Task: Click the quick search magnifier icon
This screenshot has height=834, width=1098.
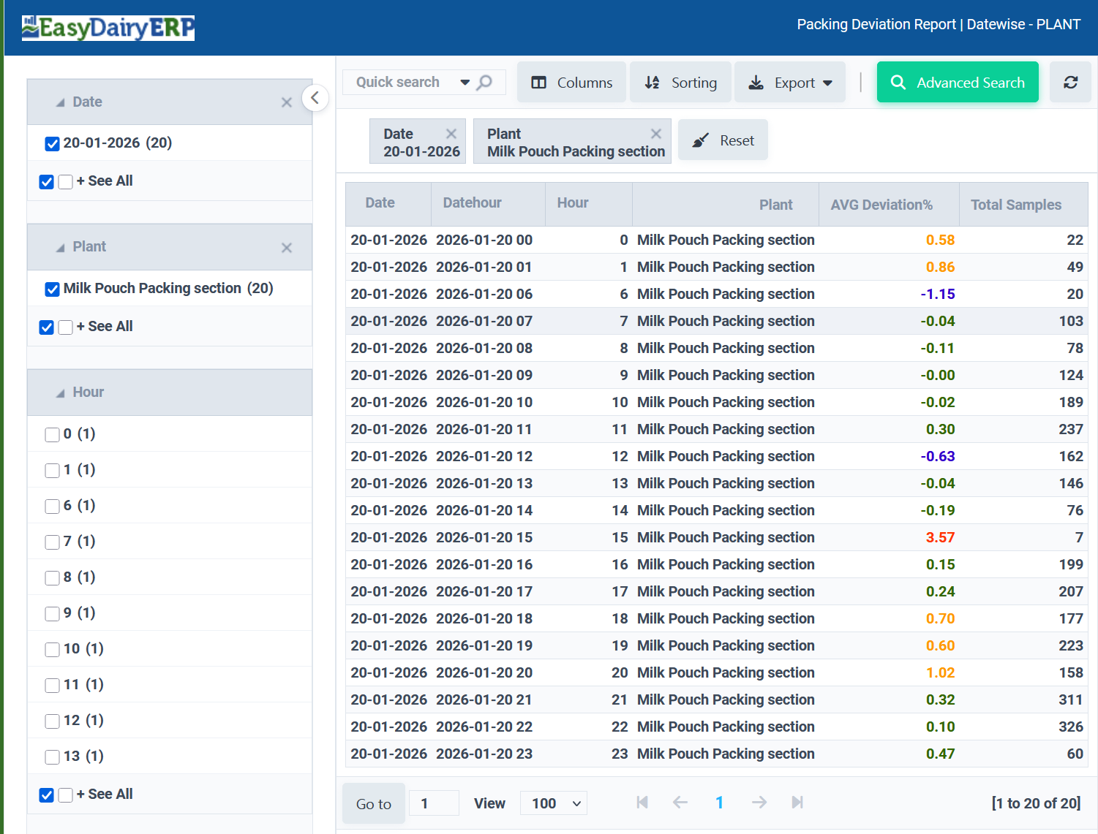Action: tap(485, 82)
